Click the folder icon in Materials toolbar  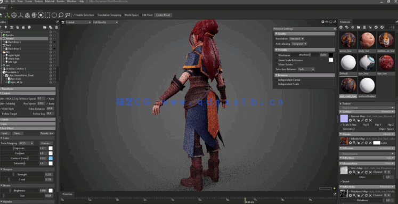point(359,27)
